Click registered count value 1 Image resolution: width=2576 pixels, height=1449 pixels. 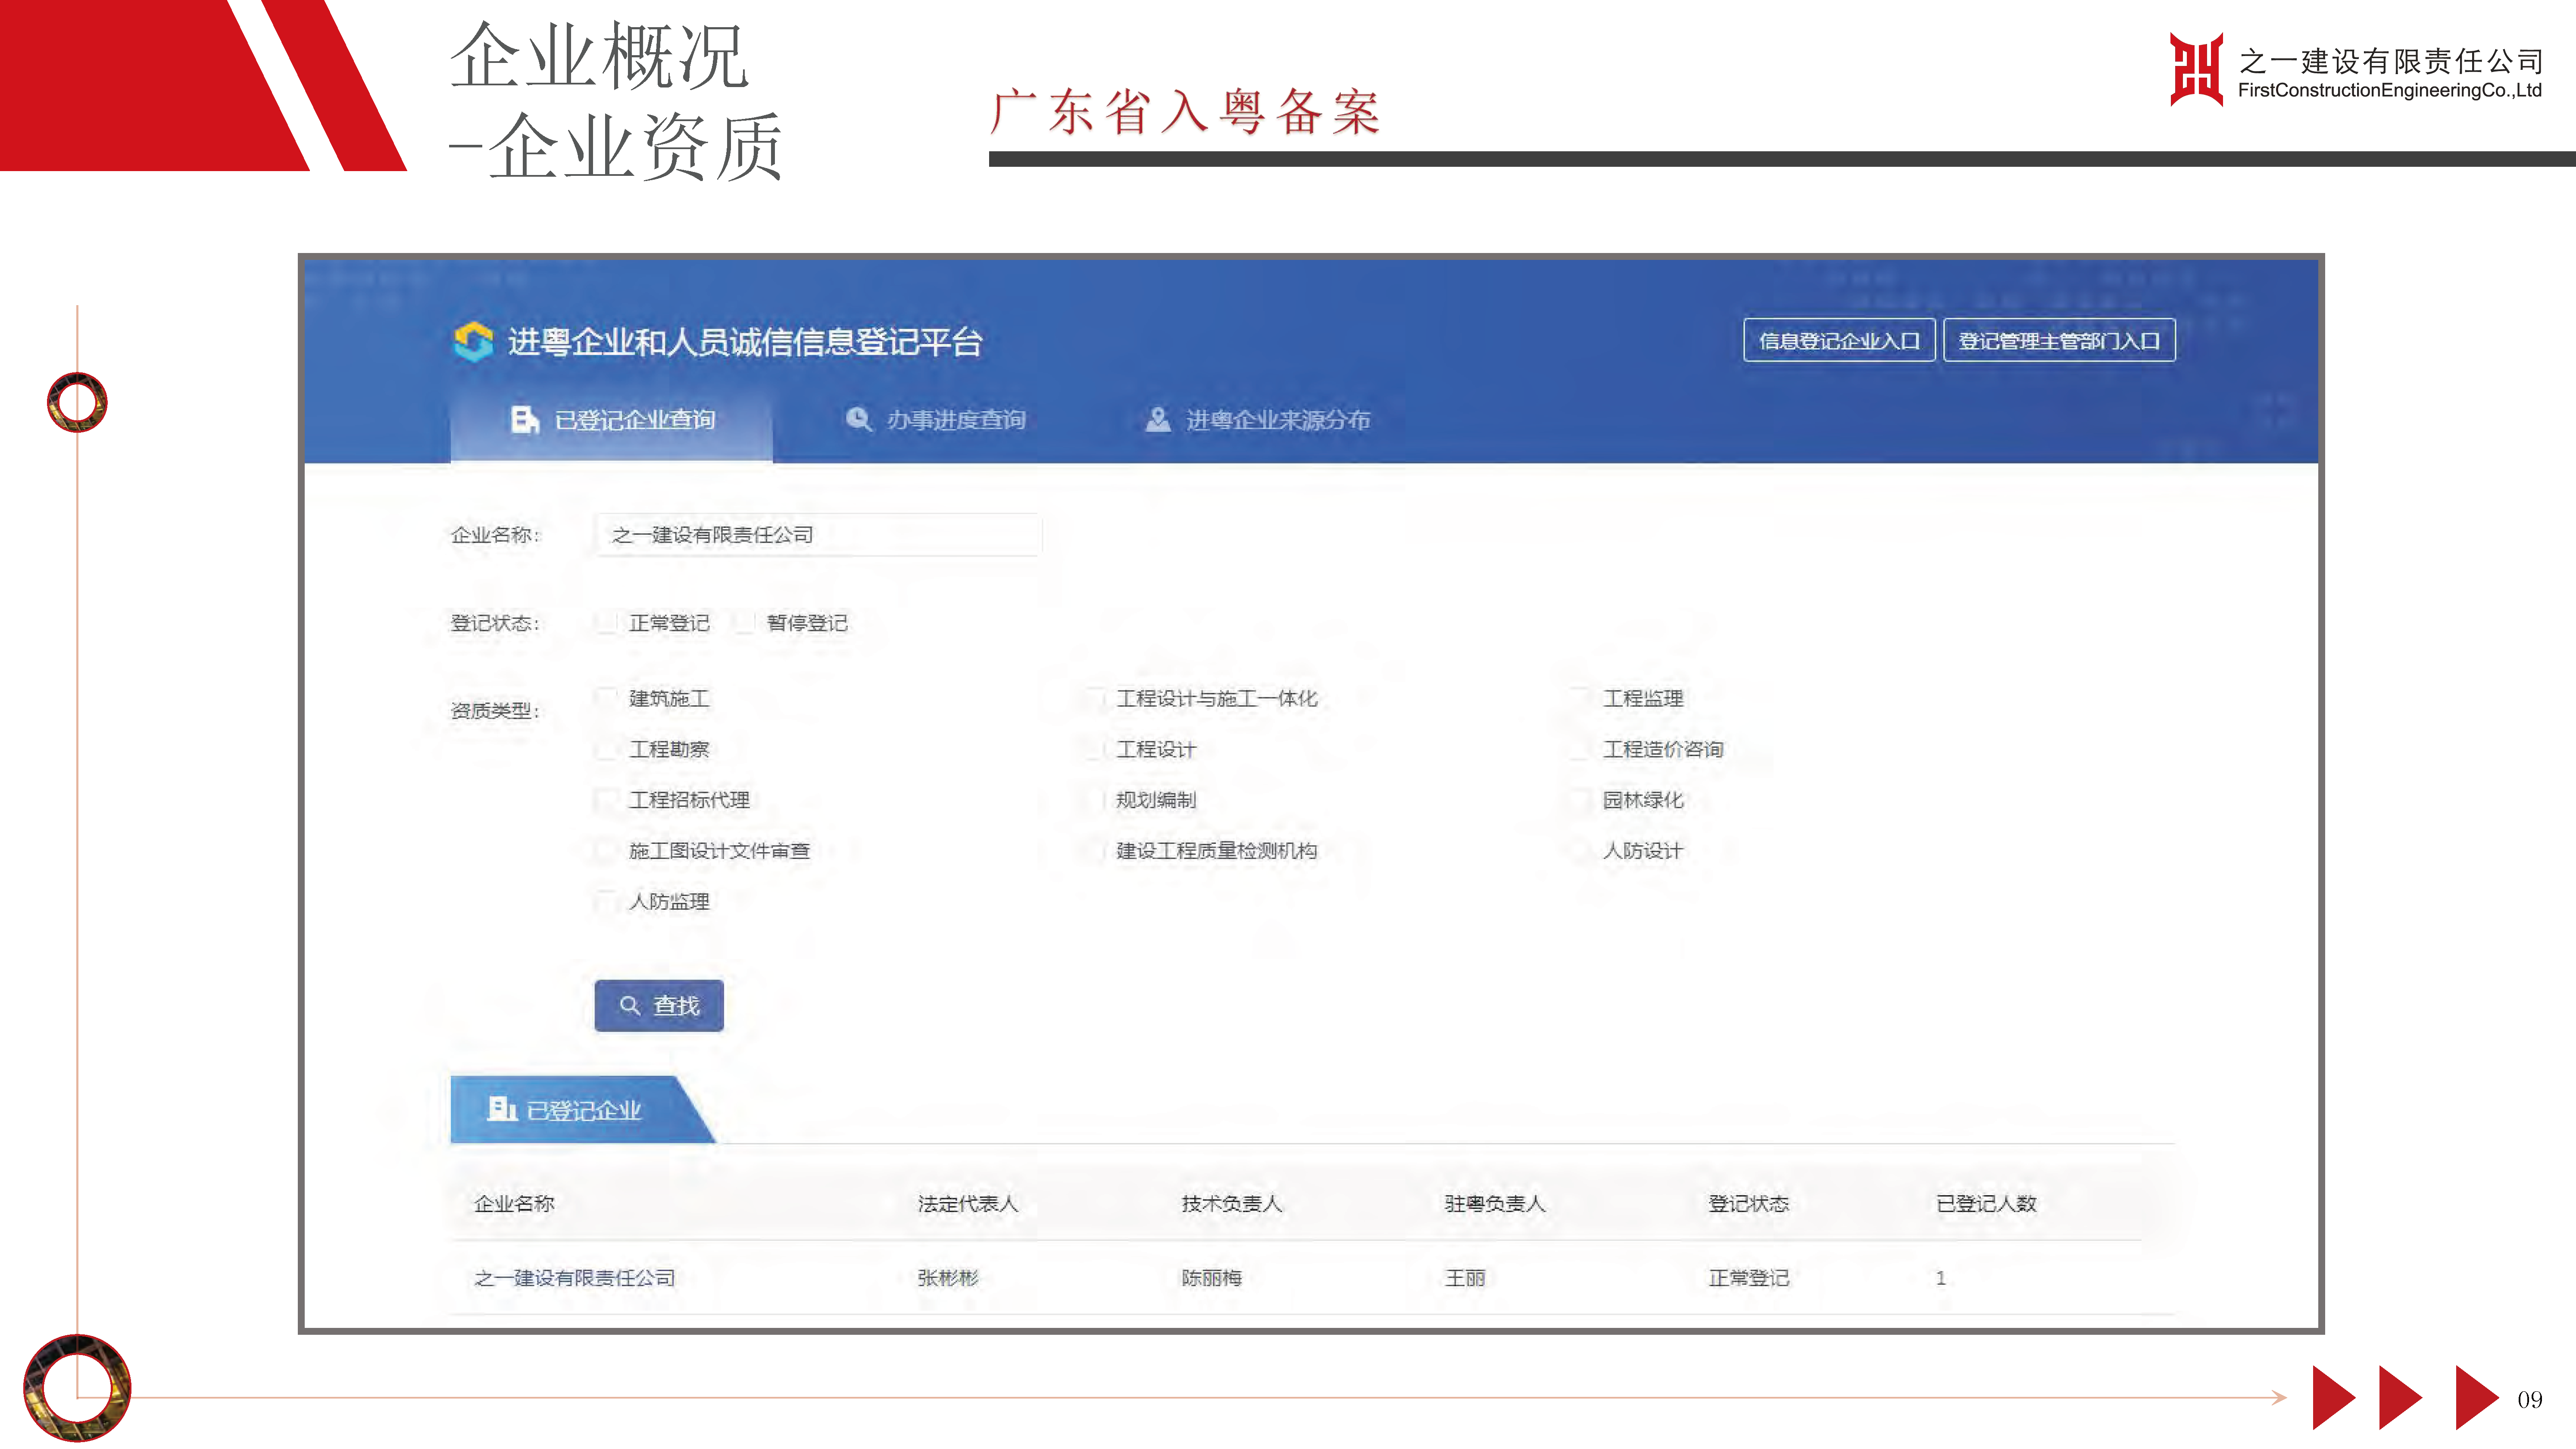tap(1941, 1278)
